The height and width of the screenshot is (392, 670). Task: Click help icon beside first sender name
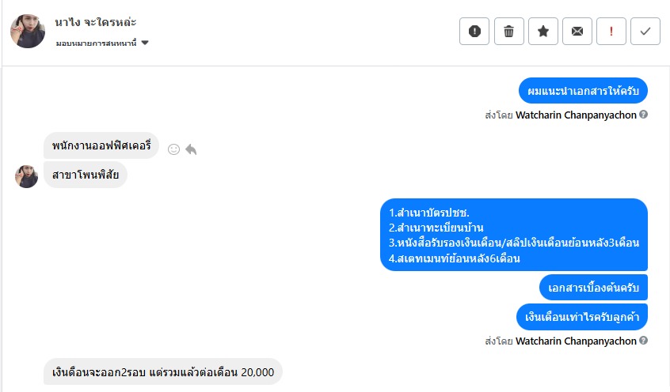point(644,115)
